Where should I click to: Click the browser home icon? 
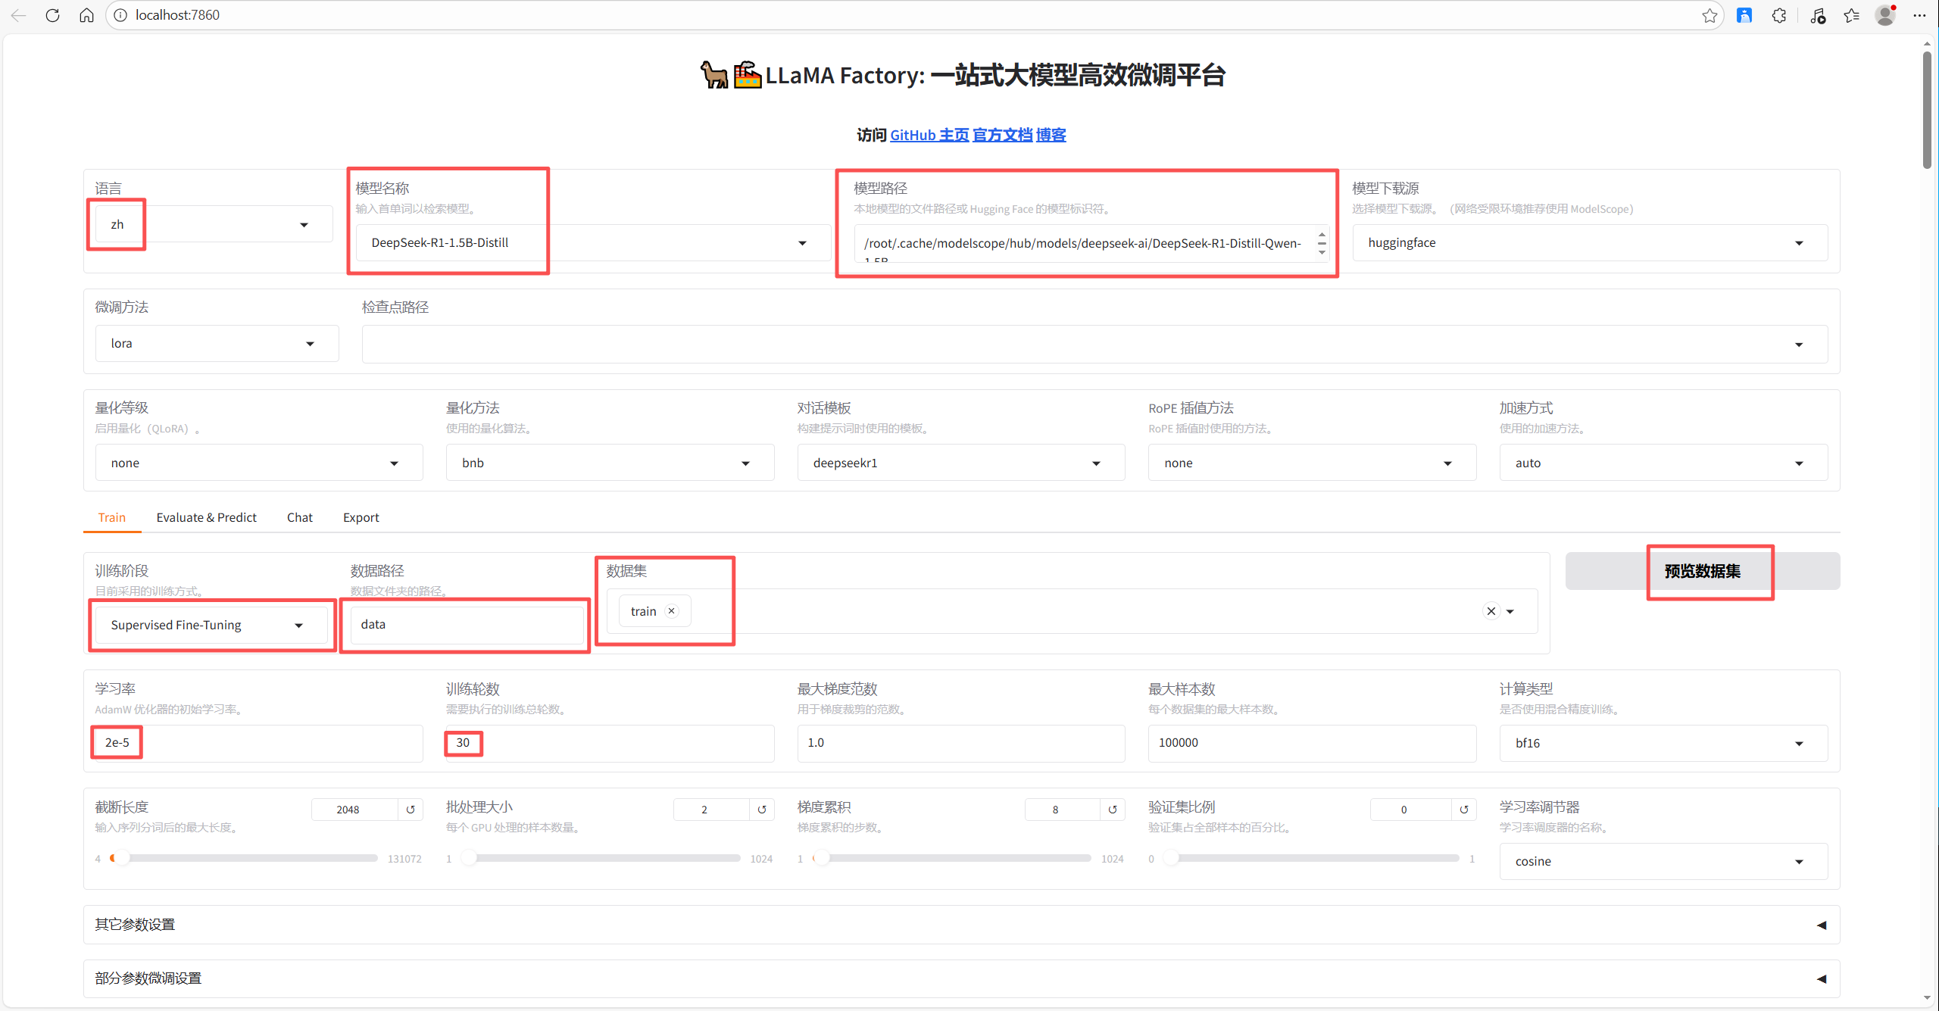coord(86,15)
